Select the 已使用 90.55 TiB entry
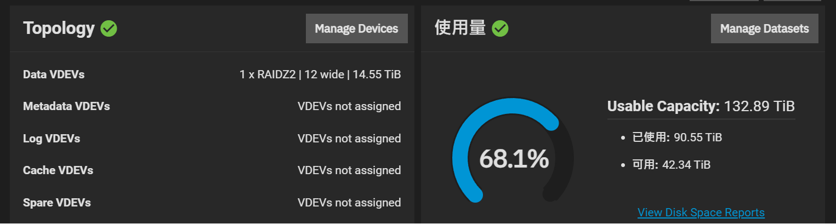Image resolution: width=836 pixels, height=224 pixels. click(676, 137)
